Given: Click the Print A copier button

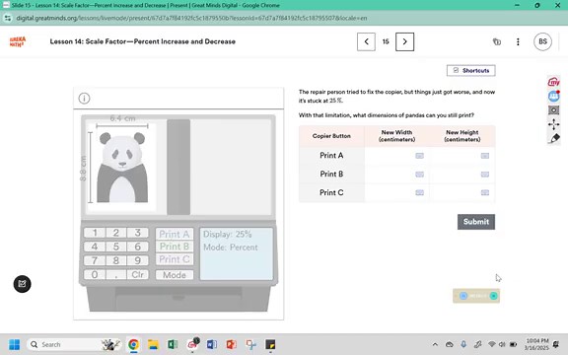Looking at the screenshot, I should 175,234.
